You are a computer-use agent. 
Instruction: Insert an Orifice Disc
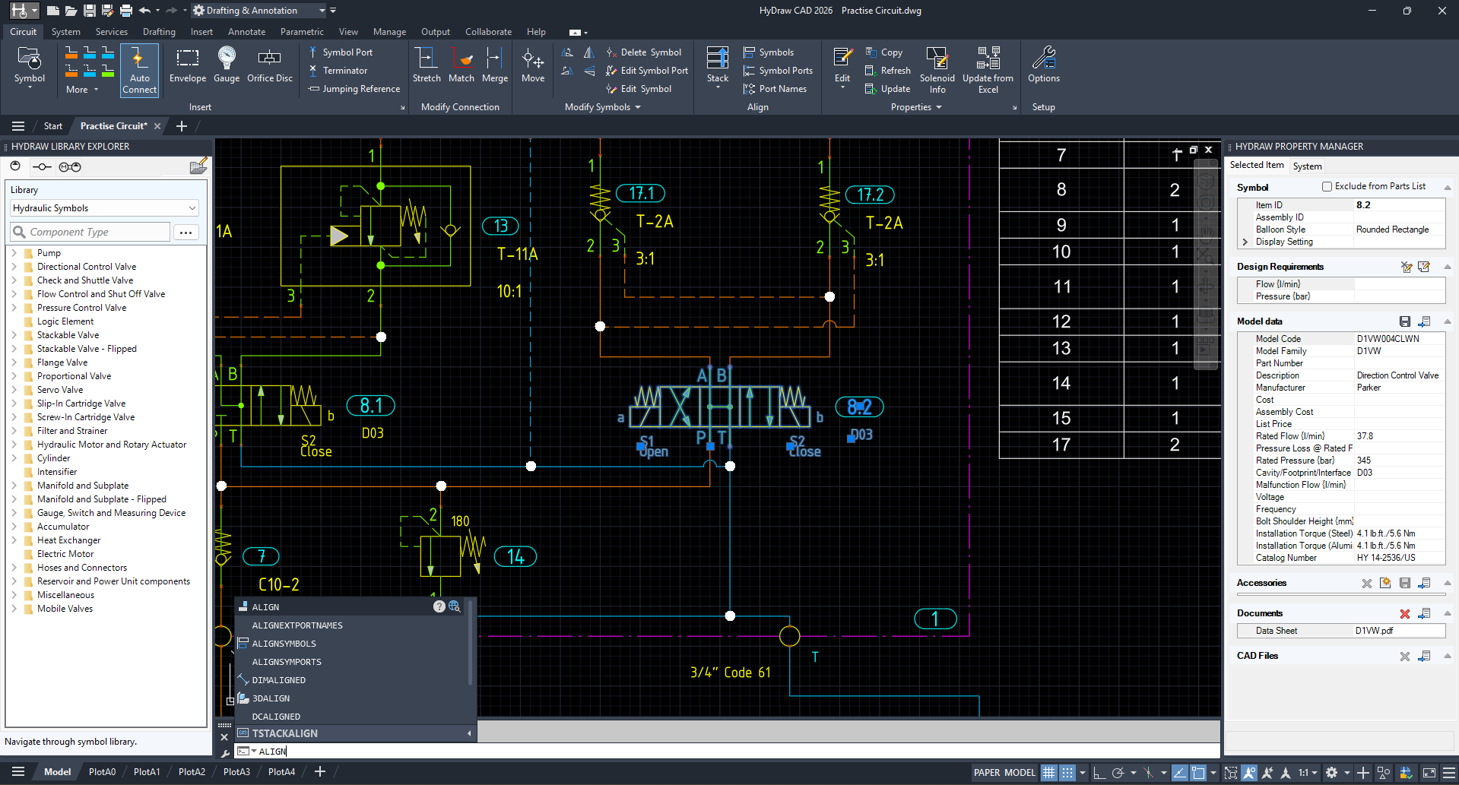click(270, 68)
